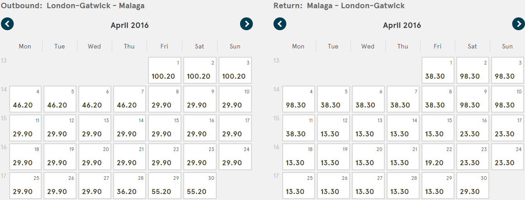Select outbound April 20 Wednesday fare
This screenshot has height=200, width=525.
95,157
